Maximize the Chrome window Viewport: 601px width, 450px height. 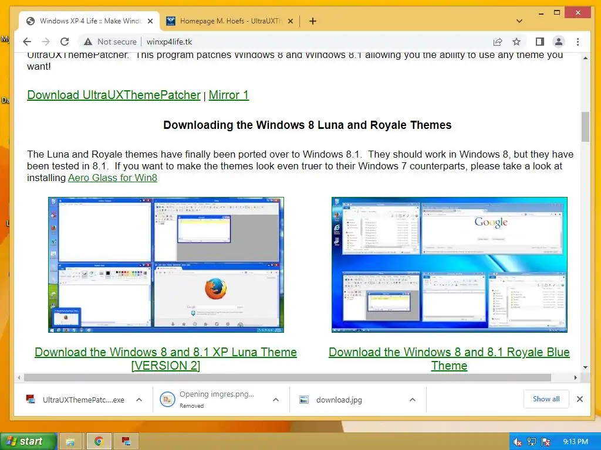(557, 13)
